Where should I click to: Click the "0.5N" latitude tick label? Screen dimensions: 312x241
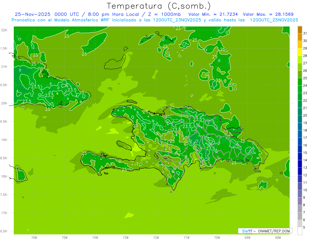(x=4, y=85)
